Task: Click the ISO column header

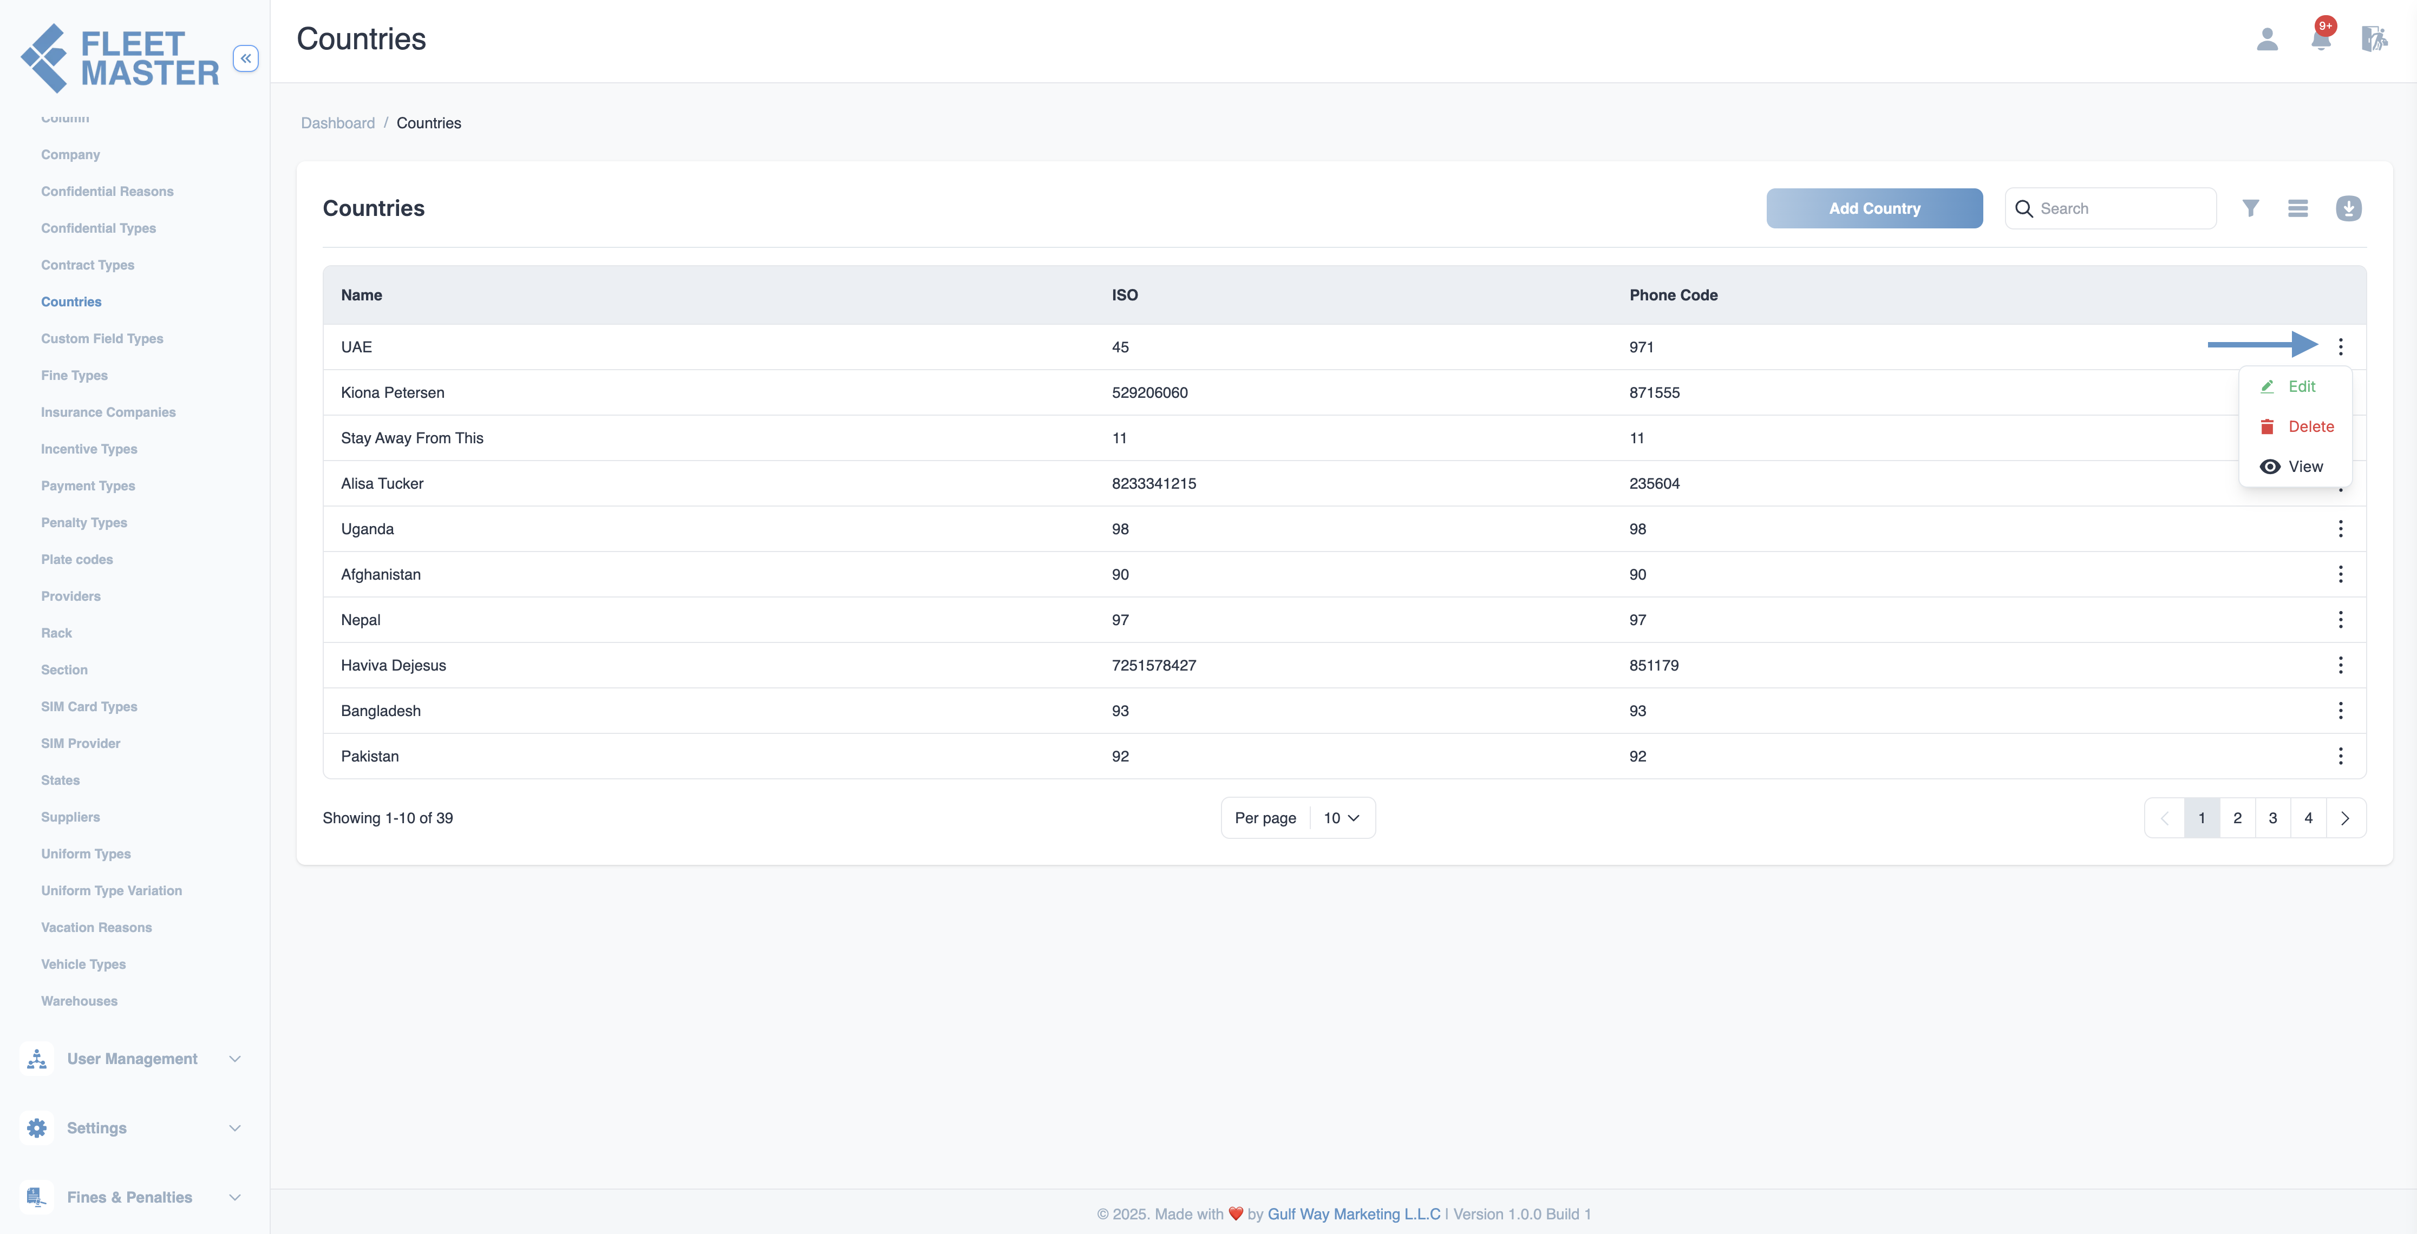Action: coord(1124,296)
